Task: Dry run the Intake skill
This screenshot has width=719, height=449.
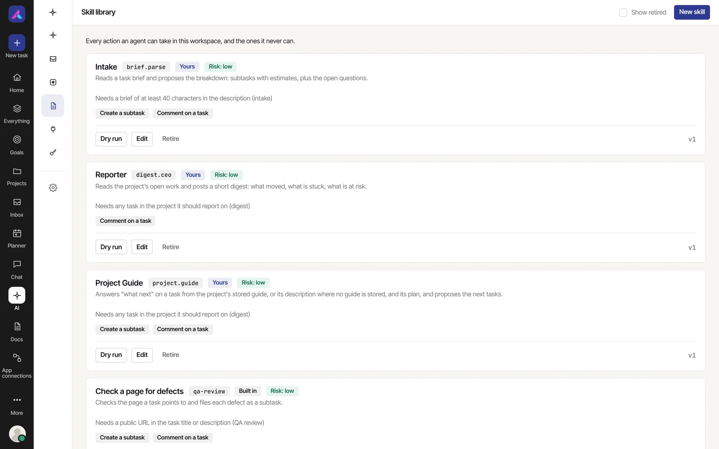Action: [111, 139]
